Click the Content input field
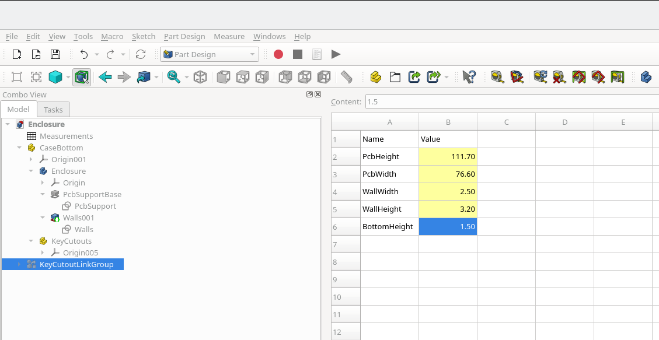Viewport: 659px width, 340px height. click(x=508, y=101)
